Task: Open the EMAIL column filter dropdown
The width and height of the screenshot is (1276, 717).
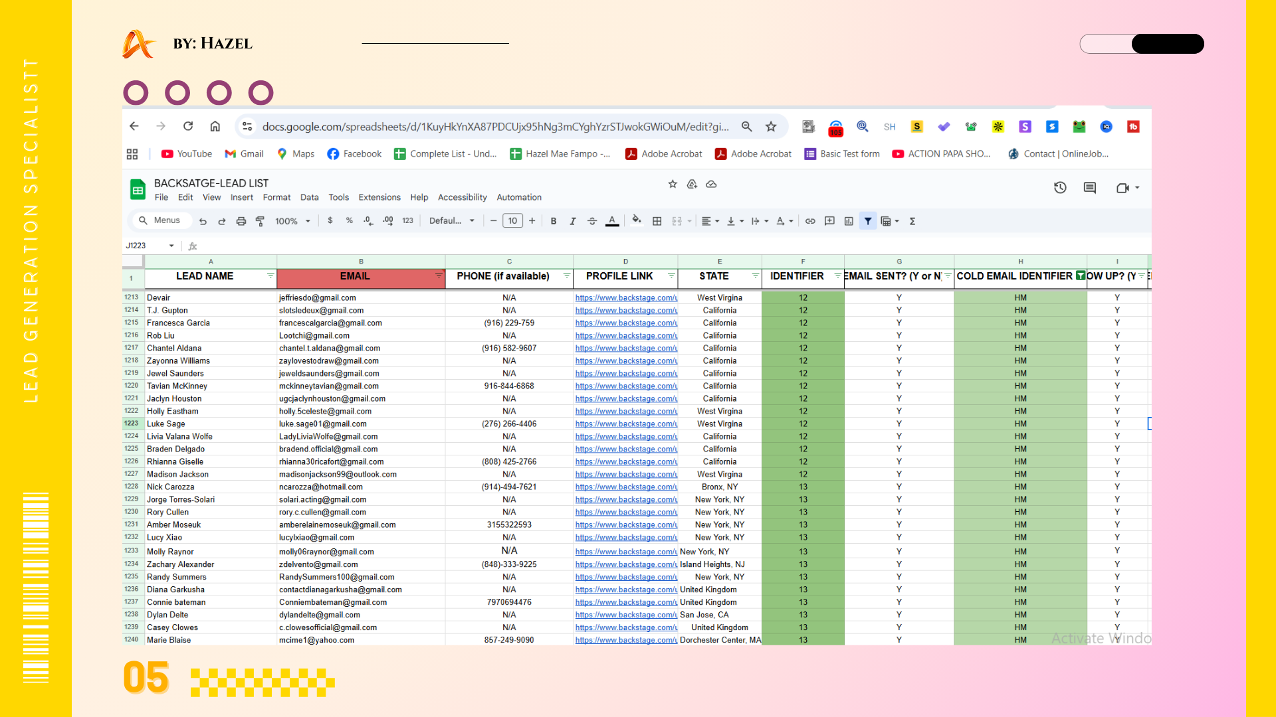Action: coord(439,276)
